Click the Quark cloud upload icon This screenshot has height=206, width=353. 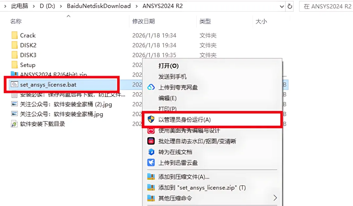(x=151, y=87)
